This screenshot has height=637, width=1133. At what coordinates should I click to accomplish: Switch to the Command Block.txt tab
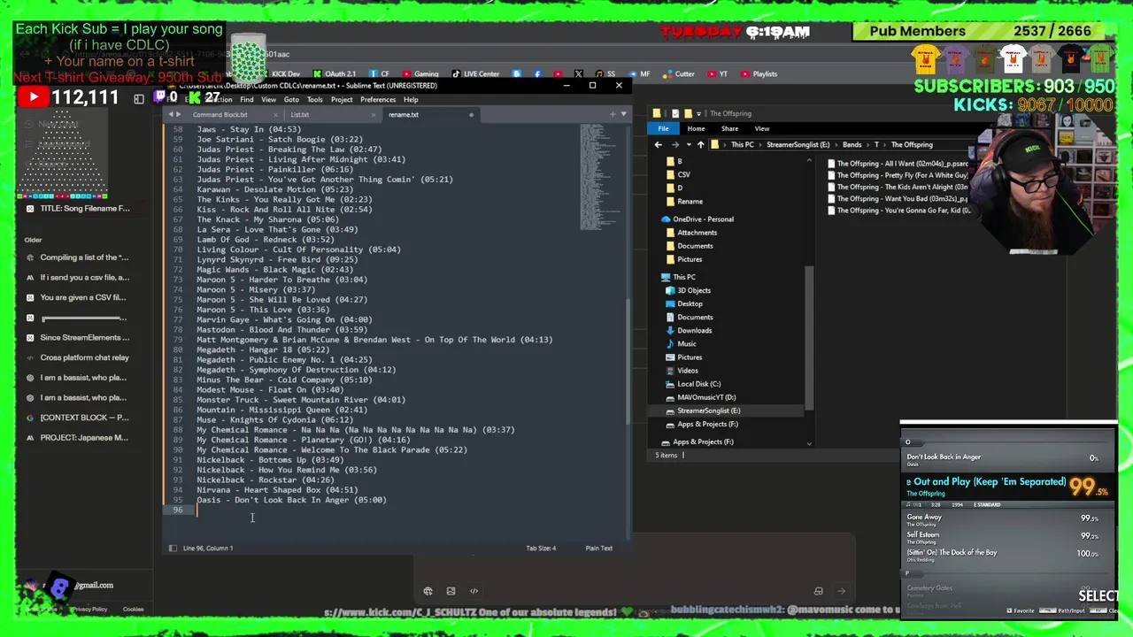coord(220,114)
